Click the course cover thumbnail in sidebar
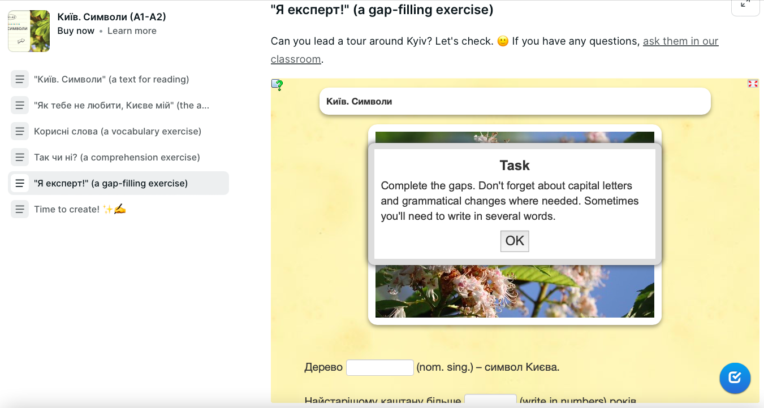 (x=28, y=31)
